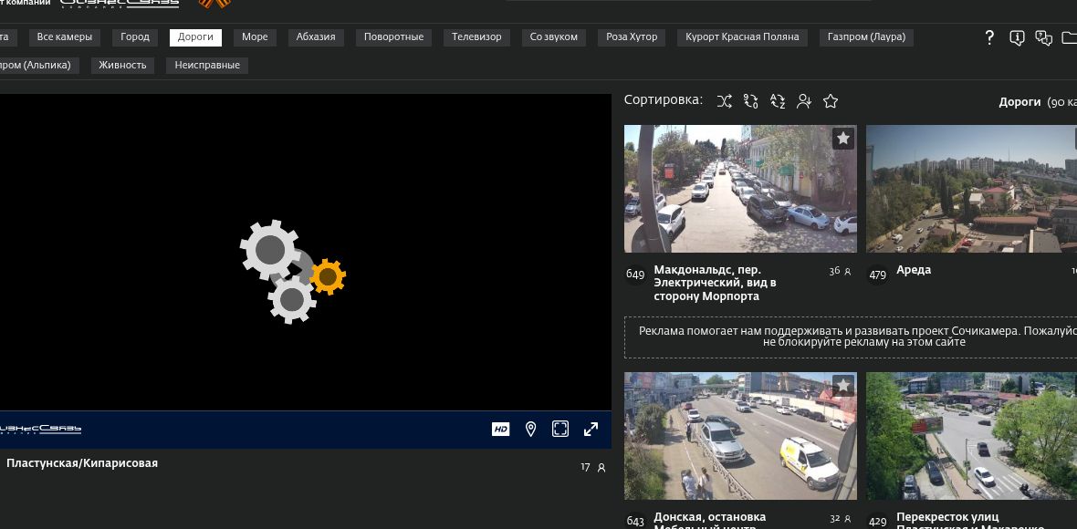Click the Реклама помогает нам notice box
The width and height of the screenshot is (1077, 529).
coord(851,337)
